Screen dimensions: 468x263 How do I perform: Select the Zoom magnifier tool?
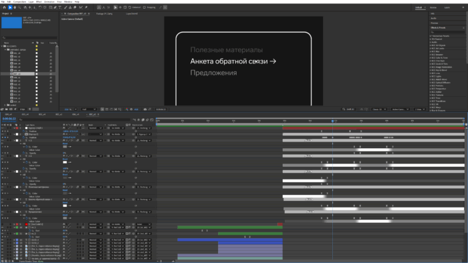pyautogui.click(x=19, y=7)
